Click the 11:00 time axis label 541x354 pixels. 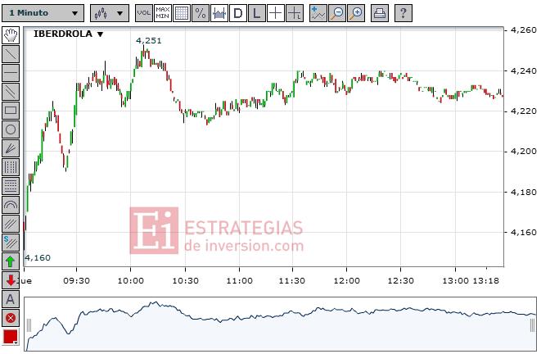pos(240,281)
